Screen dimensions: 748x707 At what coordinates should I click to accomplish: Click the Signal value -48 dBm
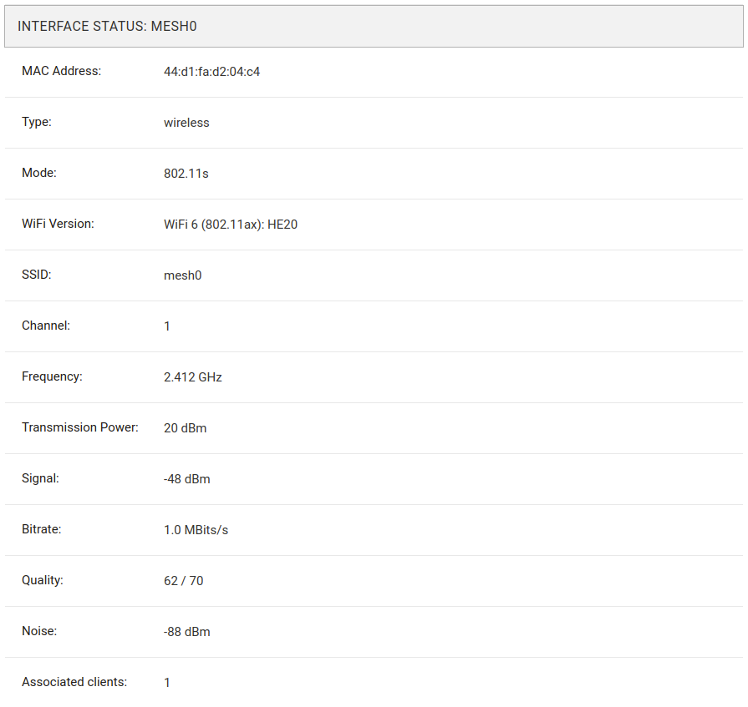point(186,479)
